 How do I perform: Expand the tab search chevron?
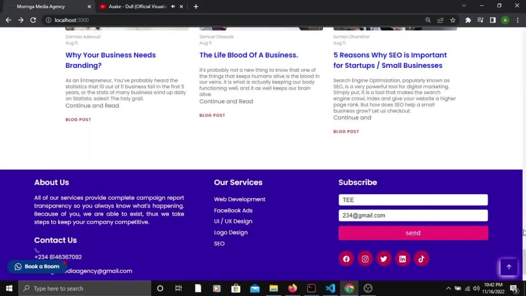[464, 6]
